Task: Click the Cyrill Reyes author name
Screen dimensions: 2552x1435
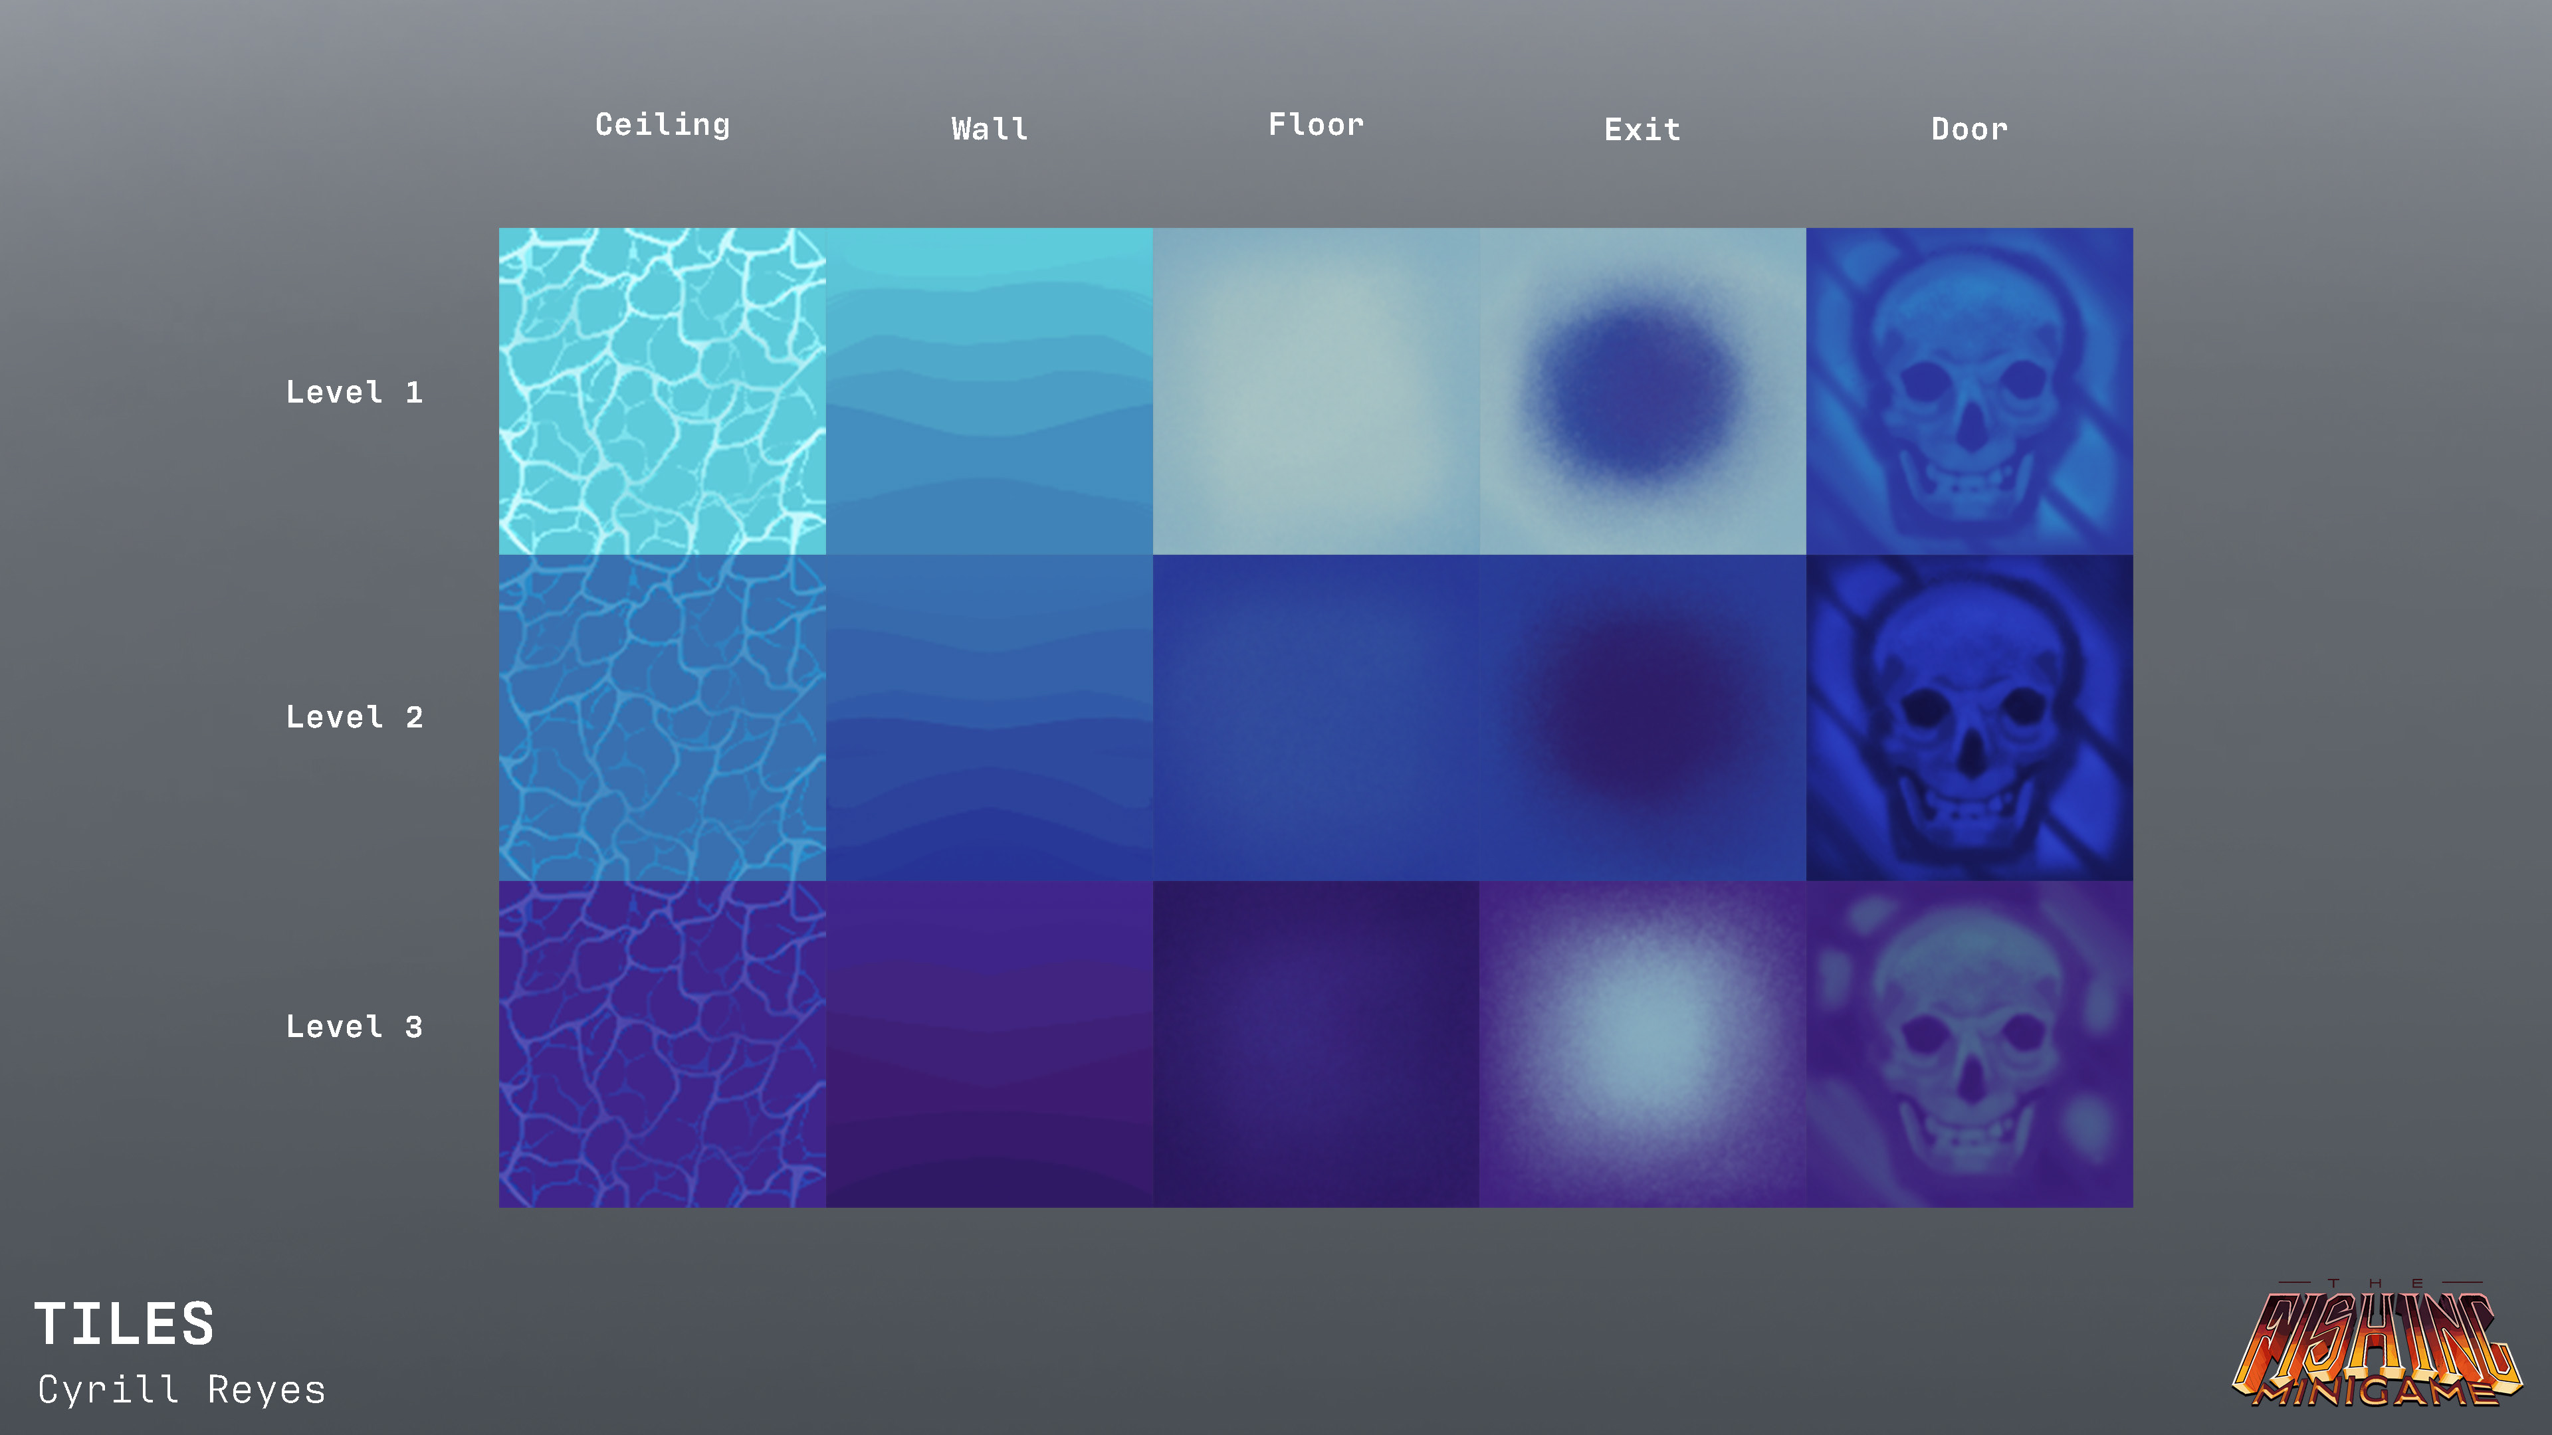Action: click(x=182, y=1389)
